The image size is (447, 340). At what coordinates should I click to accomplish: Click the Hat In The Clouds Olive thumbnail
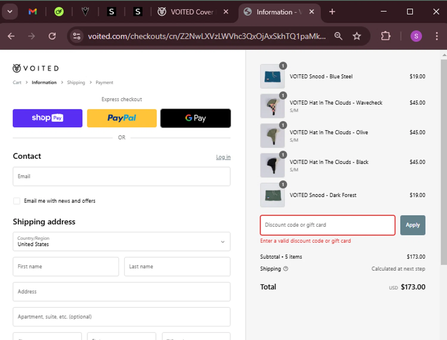(272, 136)
